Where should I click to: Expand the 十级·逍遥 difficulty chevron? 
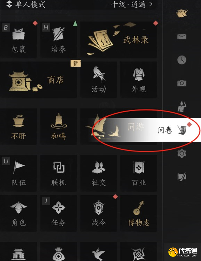132,4
